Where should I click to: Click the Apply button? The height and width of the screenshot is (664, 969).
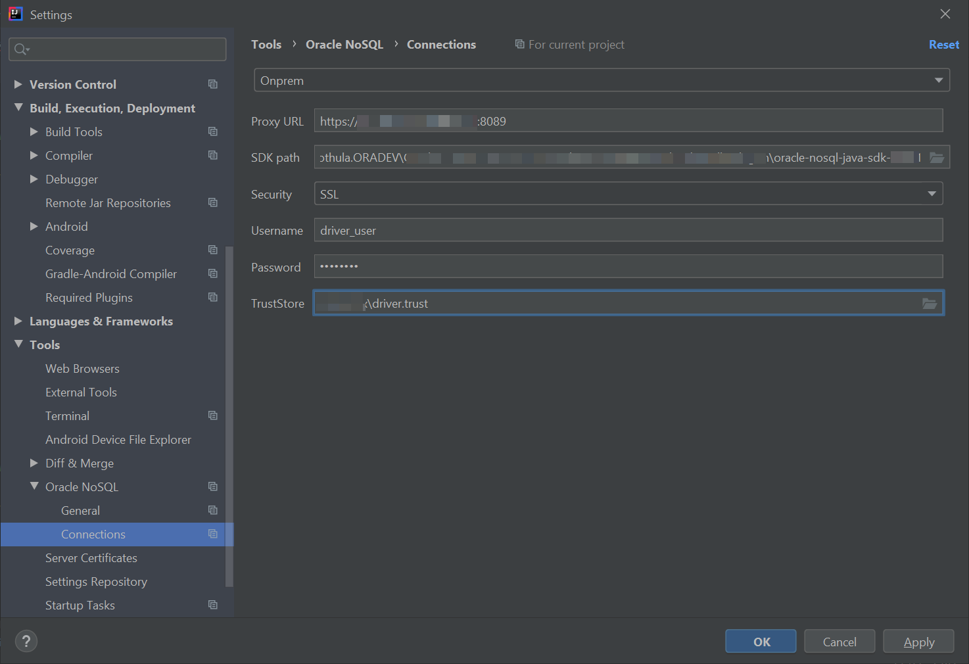(918, 642)
